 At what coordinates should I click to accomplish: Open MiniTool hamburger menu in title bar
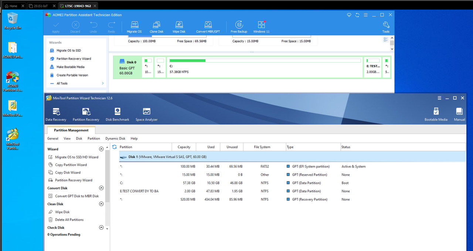[439, 98]
